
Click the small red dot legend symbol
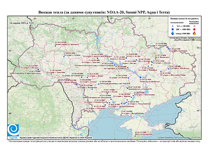tap(194, 26)
